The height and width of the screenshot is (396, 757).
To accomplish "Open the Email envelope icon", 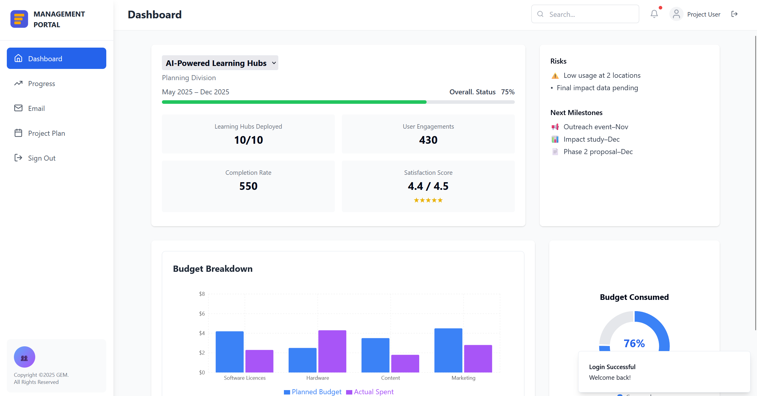I will tap(18, 108).
